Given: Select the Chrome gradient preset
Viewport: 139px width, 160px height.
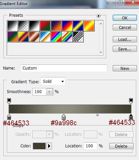Looking at the screenshot, I should coord(45,37).
